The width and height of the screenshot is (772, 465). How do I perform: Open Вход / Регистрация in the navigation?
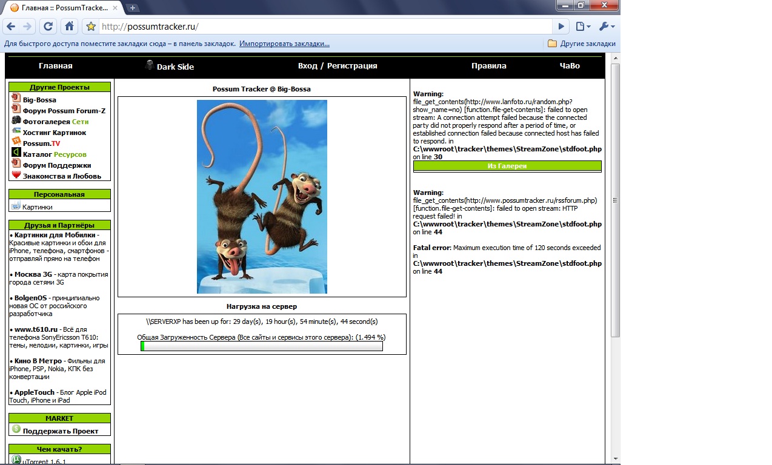click(x=338, y=66)
